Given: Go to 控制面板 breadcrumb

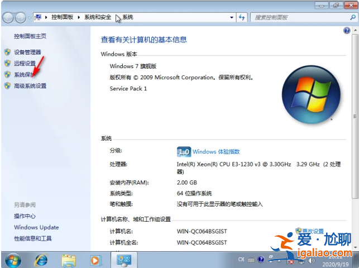Looking at the screenshot, I should pos(62,17).
